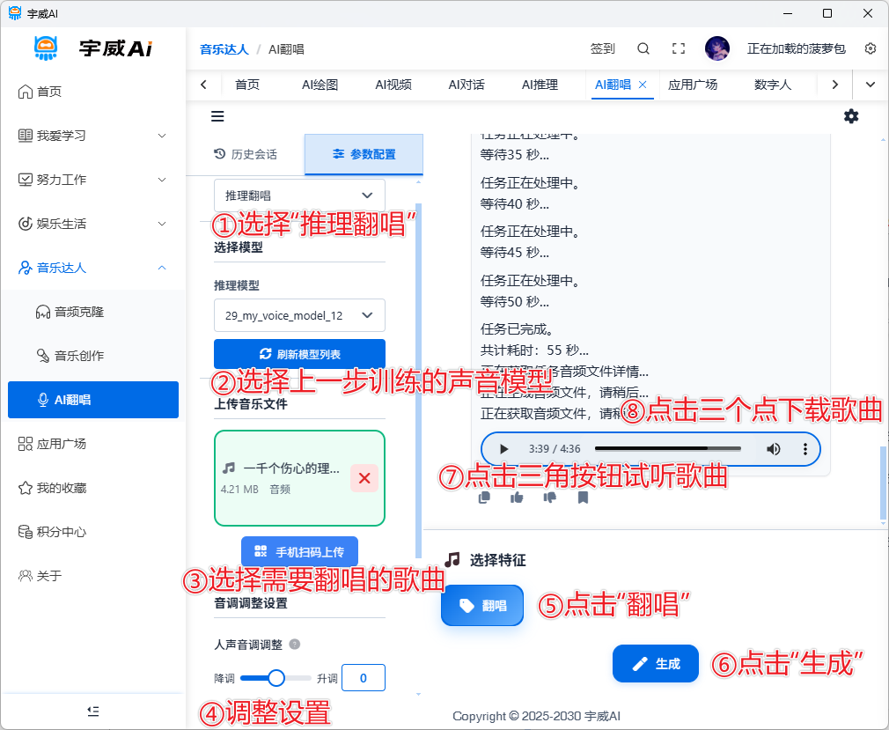The height and width of the screenshot is (730, 889).
Task: Dislike the response with thumbs-down icon
Action: click(550, 498)
